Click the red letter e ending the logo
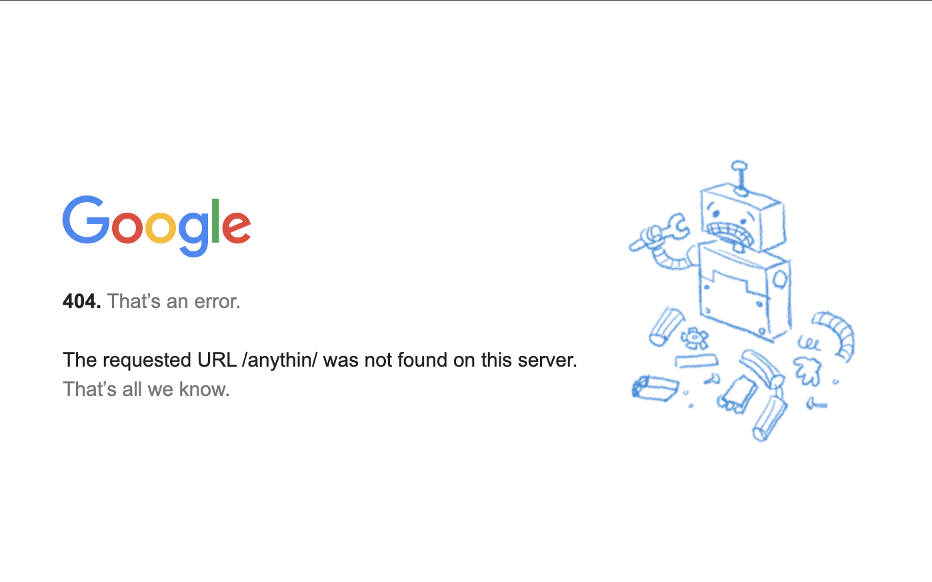The height and width of the screenshot is (582, 932). coord(236,227)
